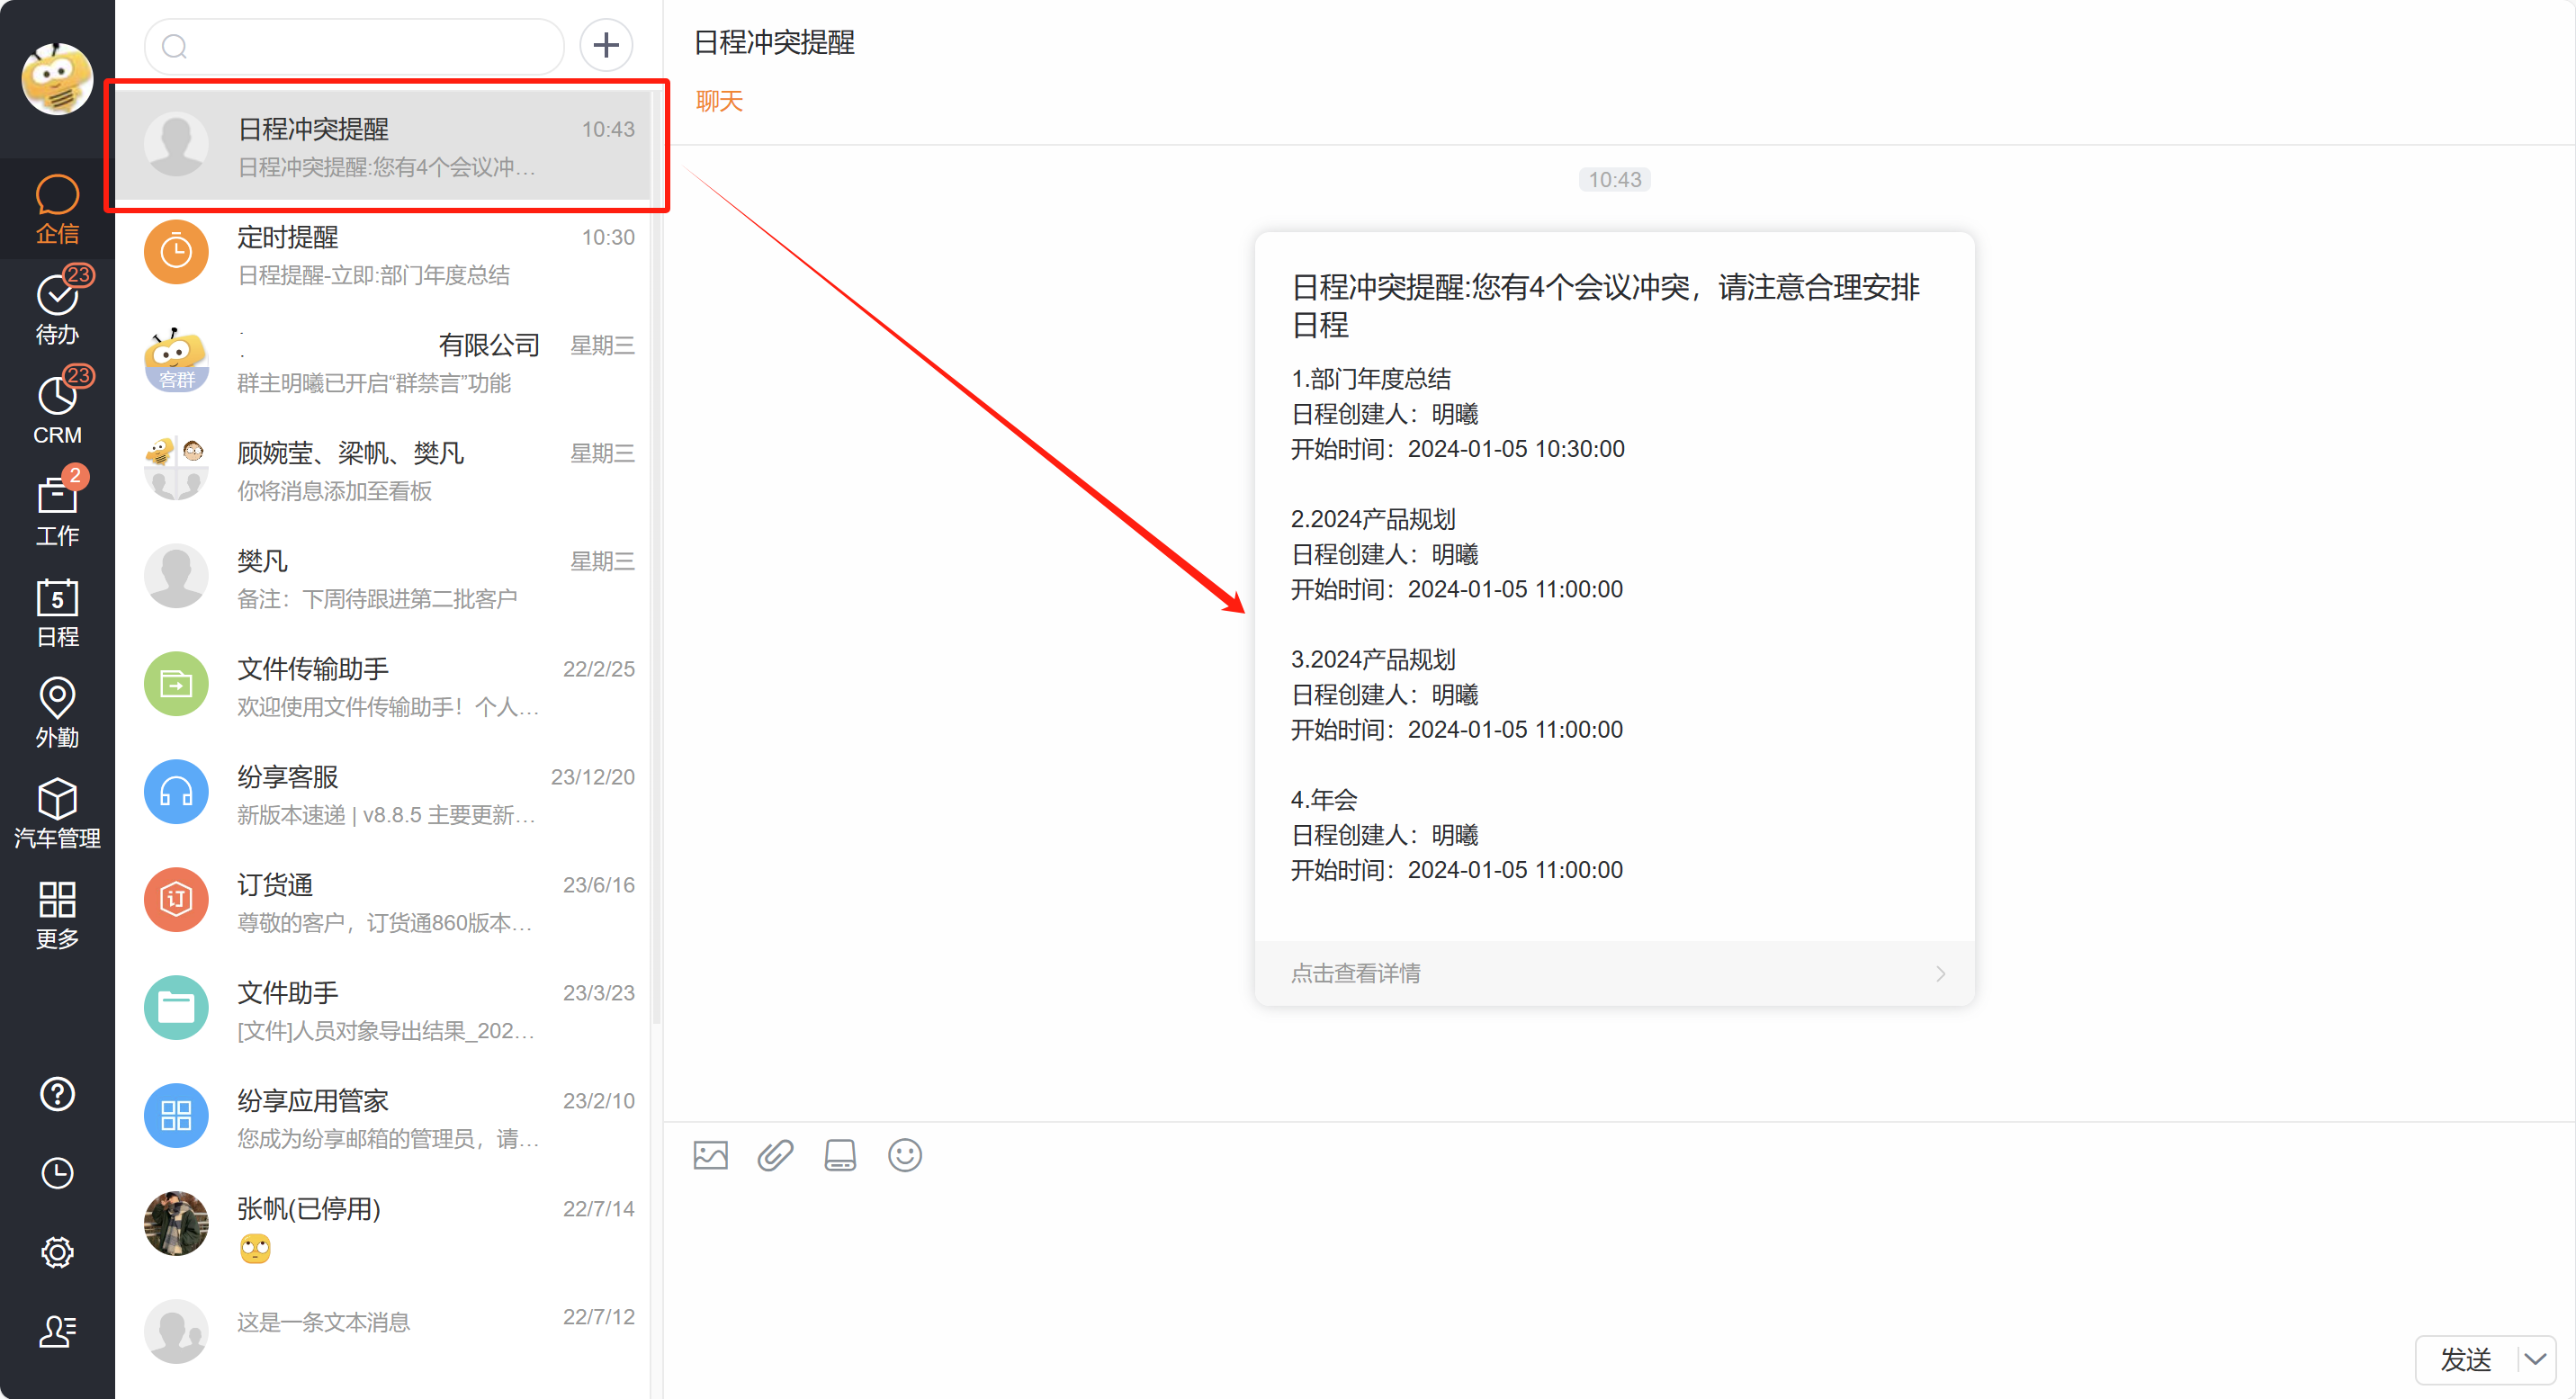Focus the conversation search field
The image size is (2576, 1399).
[354, 46]
